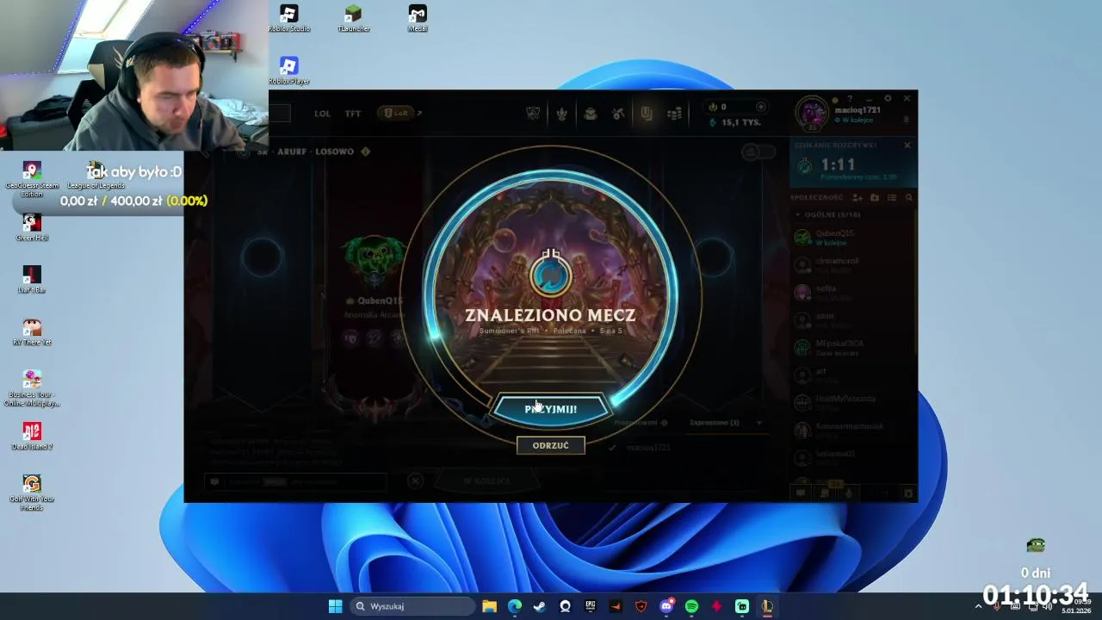Open the GeoGuessr Steam Edition shortcut

(32, 179)
